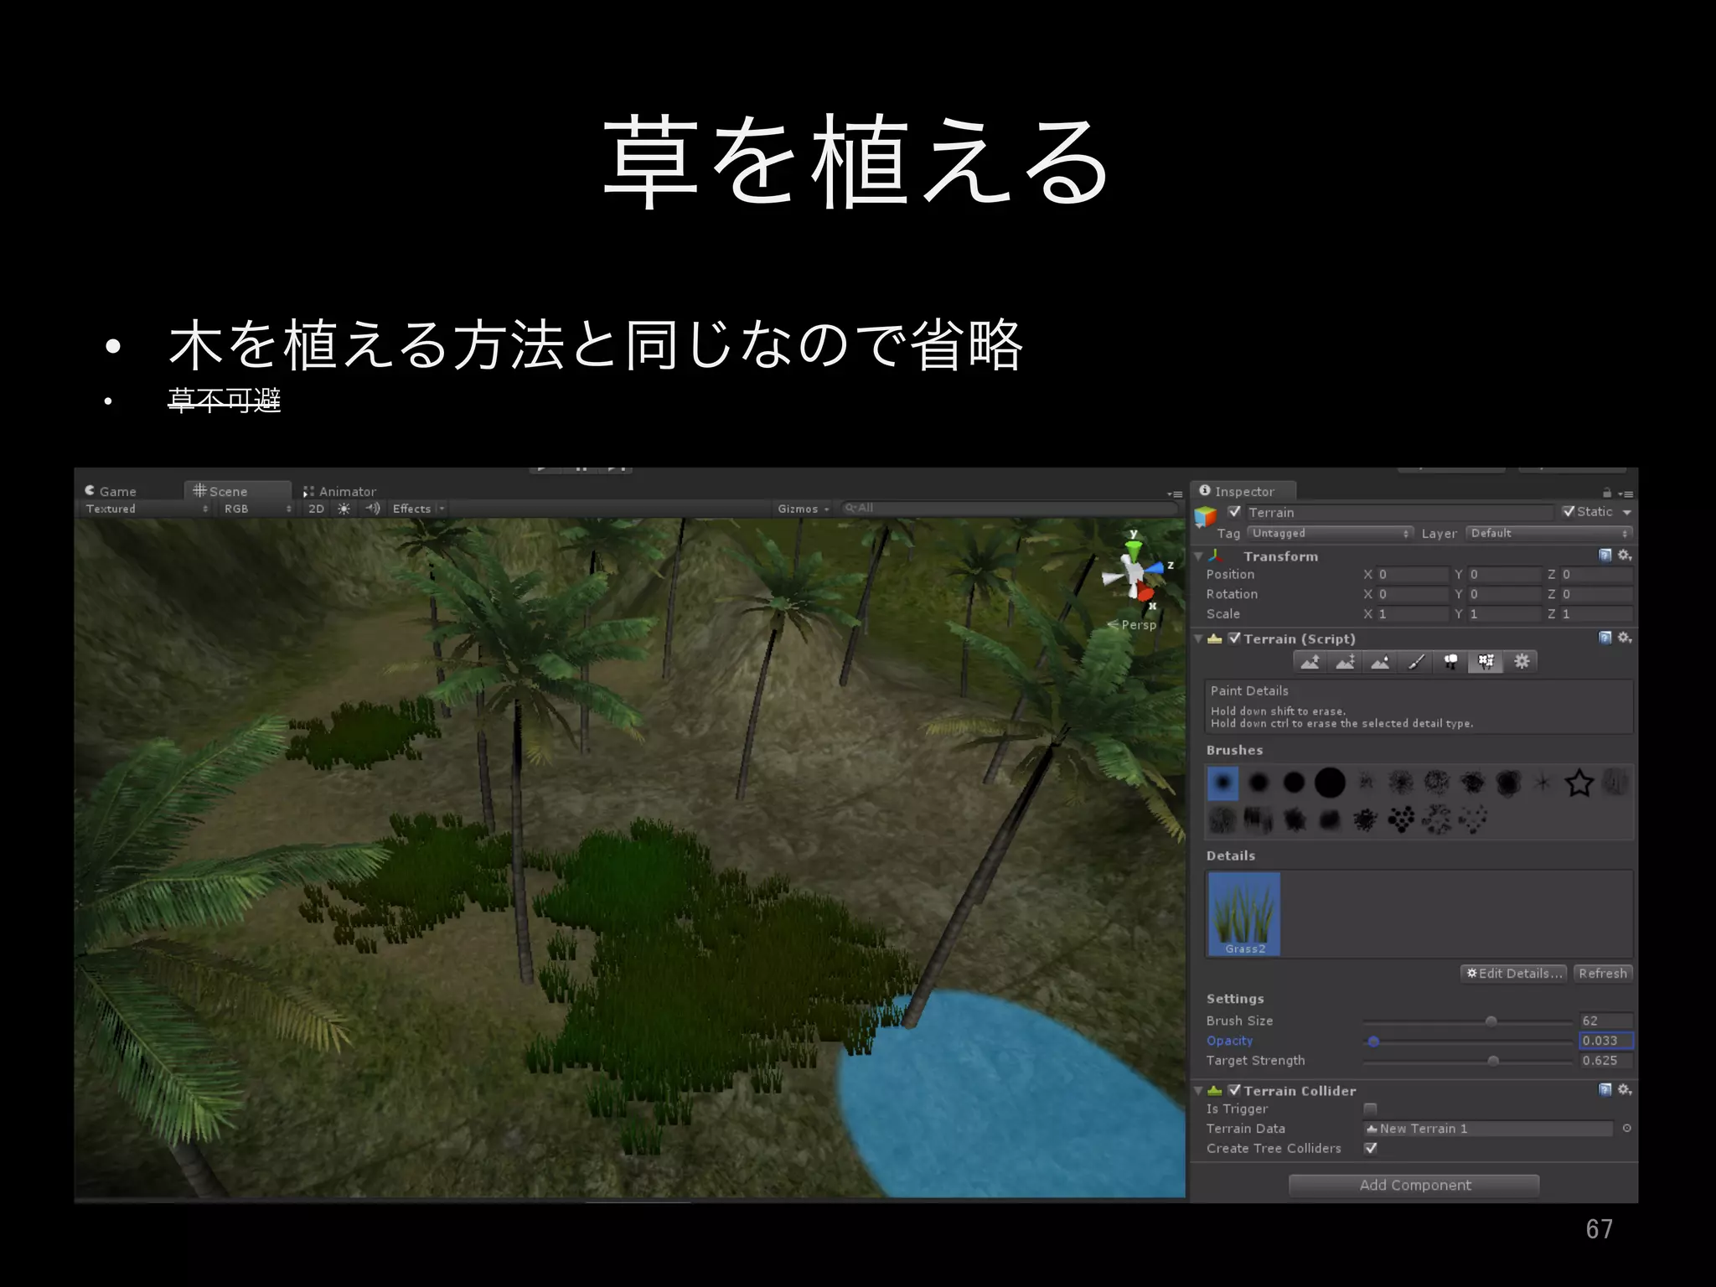Screen dimensions: 1716x1287
Task: Open the Tag dropdown set to Untagged
Action: coord(1330,533)
